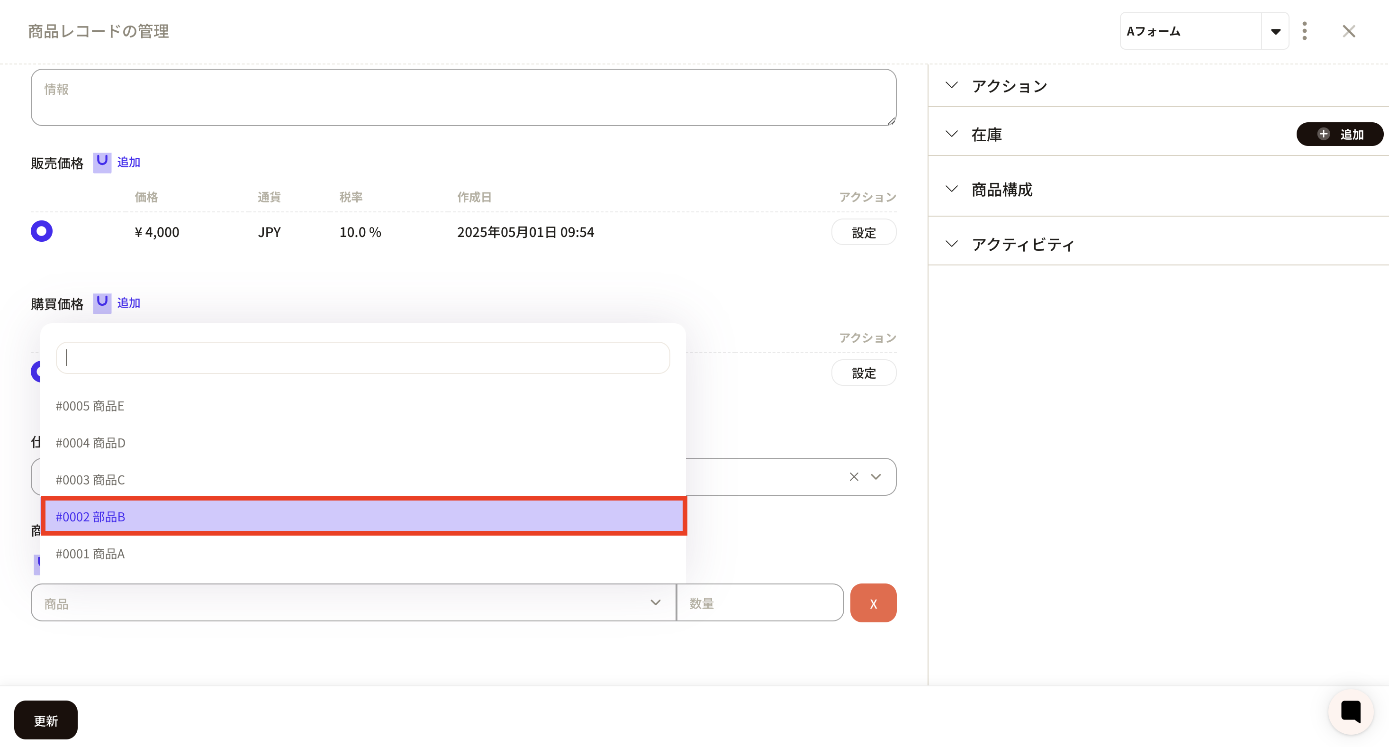The image size is (1389, 747).
Task: Open the three-dot more options menu
Action: tap(1304, 31)
